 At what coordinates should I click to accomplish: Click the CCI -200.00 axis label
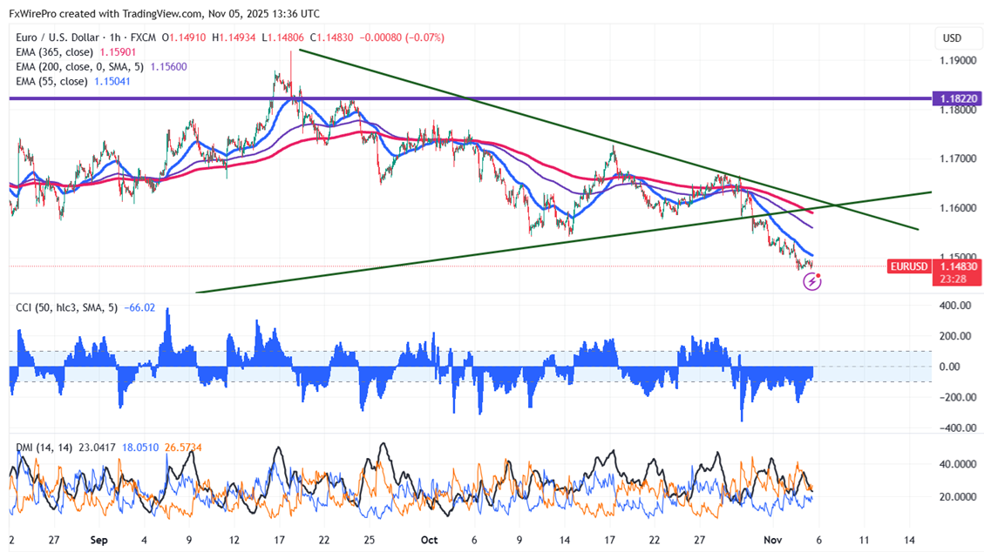[958, 397]
